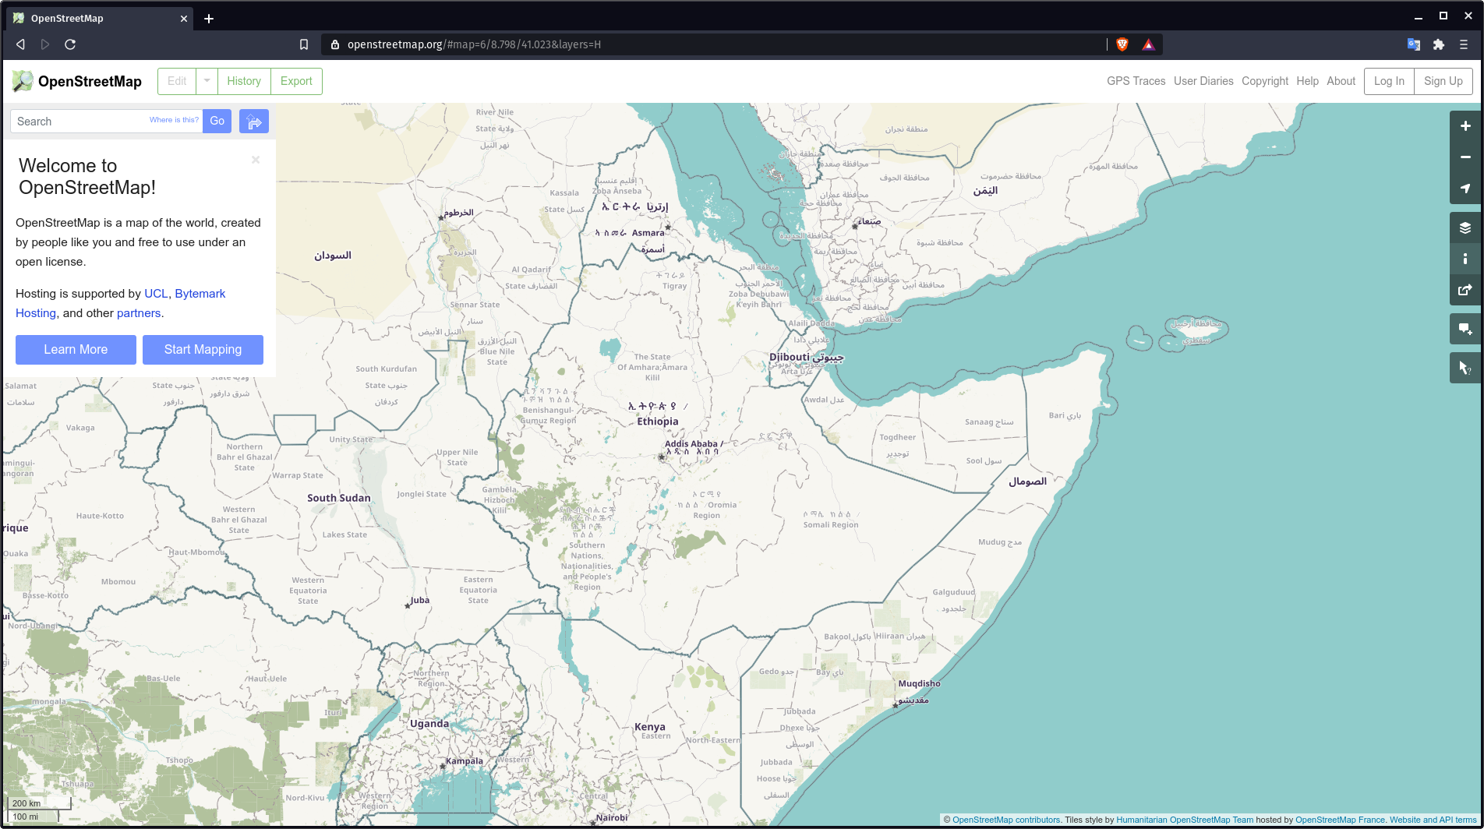
Task: Click the Learn More button
Action: [x=76, y=350]
